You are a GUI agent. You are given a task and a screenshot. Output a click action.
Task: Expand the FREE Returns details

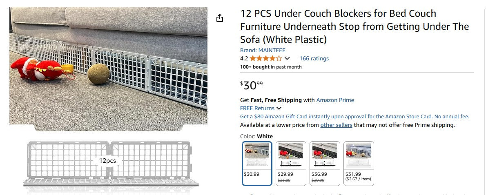[x=279, y=108]
